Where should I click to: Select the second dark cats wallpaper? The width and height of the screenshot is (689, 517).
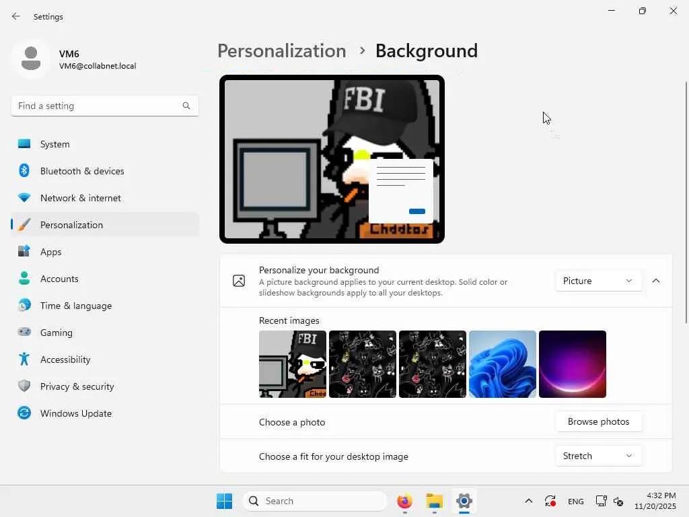pyautogui.click(x=363, y=364)
